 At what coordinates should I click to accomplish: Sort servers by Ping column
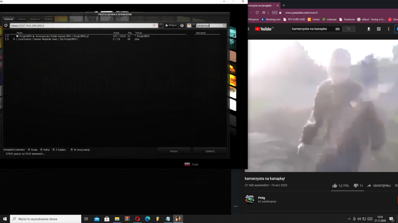point(130,33)
